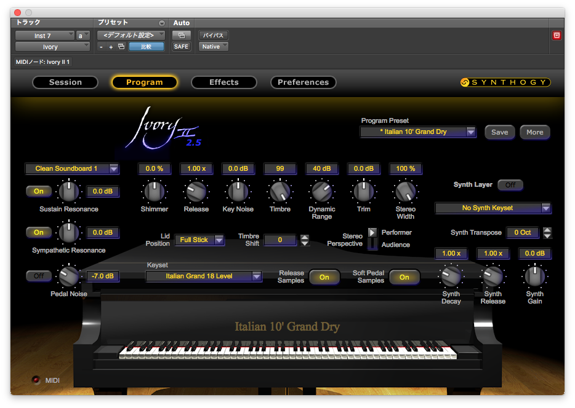The height and width of the screenshot is (408, 575).
Task: Open the Keyset Italian Grand 18 Level dropdown
Action: tap(204, 277)
